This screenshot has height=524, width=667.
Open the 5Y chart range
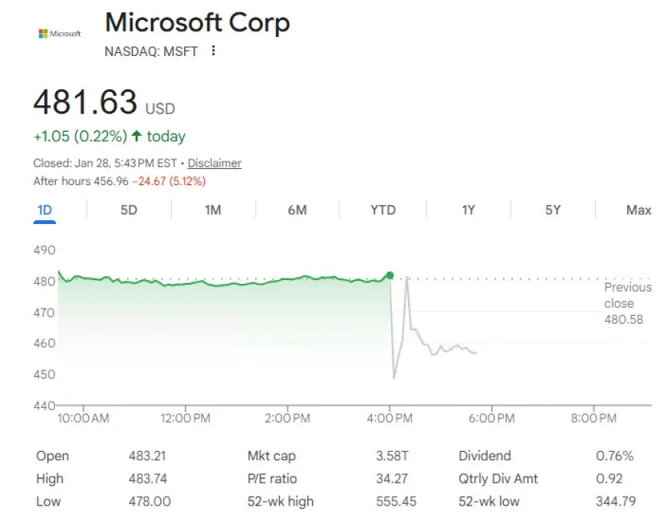[x=553, y=209]
